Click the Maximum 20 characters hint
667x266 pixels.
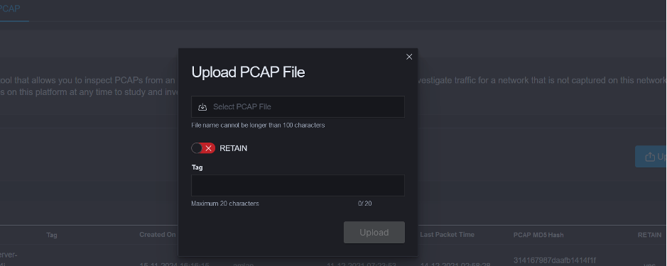225,204
